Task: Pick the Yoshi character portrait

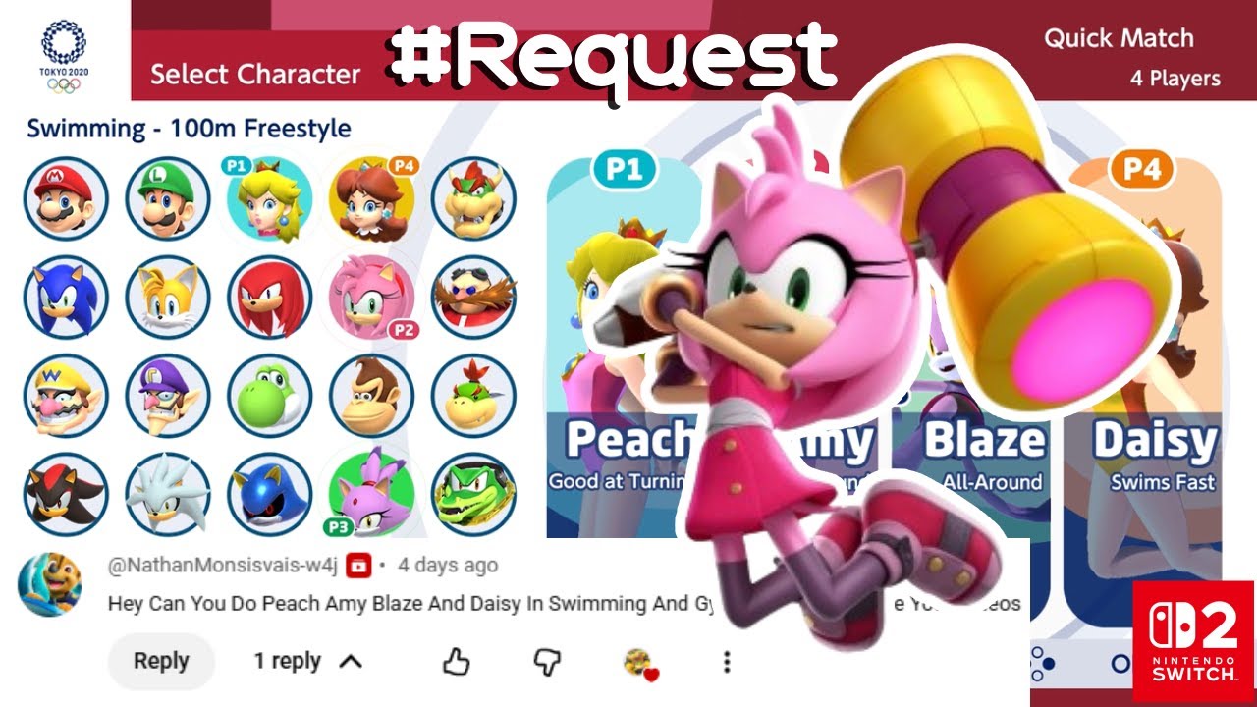Action: (270, 396)
